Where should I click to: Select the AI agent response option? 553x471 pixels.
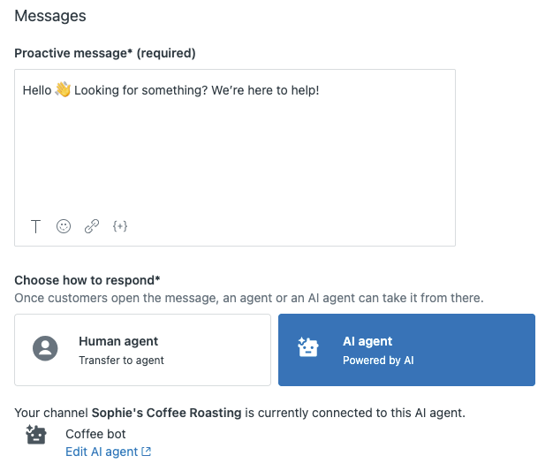[x=406, y=350]
